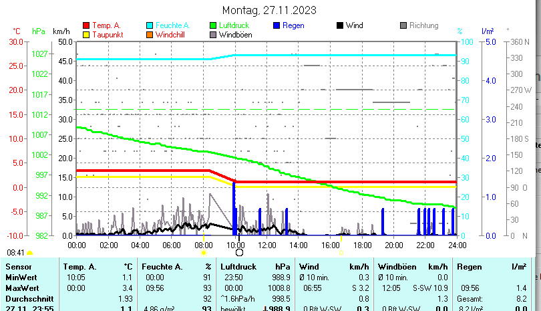
Task: Click the gray Richtung legend text
Action: pos(423,25)
